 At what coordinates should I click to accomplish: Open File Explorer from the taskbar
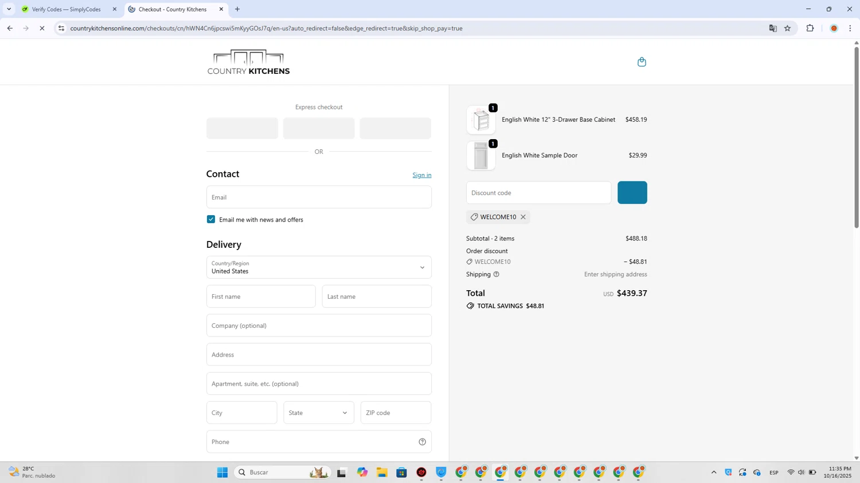point(382,472)
